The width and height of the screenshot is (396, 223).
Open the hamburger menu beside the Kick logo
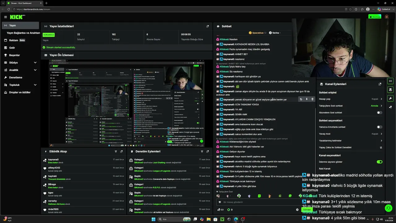coord(5,17)
